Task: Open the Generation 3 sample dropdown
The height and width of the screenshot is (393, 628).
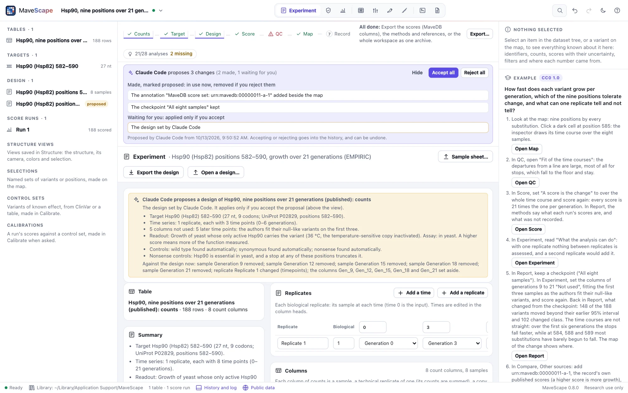Action: [452, 343]
